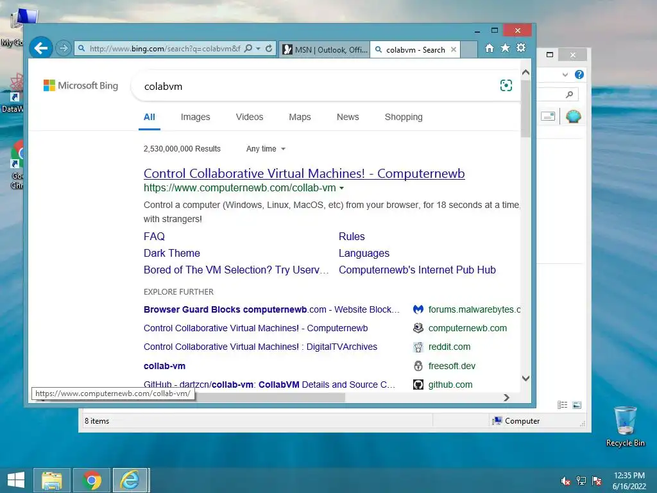Open Bored of The VM Selection link
The width and height of the screenshot is (657, 493).
[x=236, y=270]
